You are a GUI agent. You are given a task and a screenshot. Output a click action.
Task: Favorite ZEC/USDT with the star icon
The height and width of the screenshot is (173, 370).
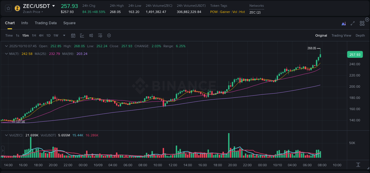coord(8,8)
